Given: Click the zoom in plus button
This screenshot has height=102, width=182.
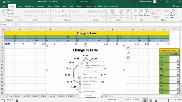Looking at the screenshot, I should (x=175, y=100).
